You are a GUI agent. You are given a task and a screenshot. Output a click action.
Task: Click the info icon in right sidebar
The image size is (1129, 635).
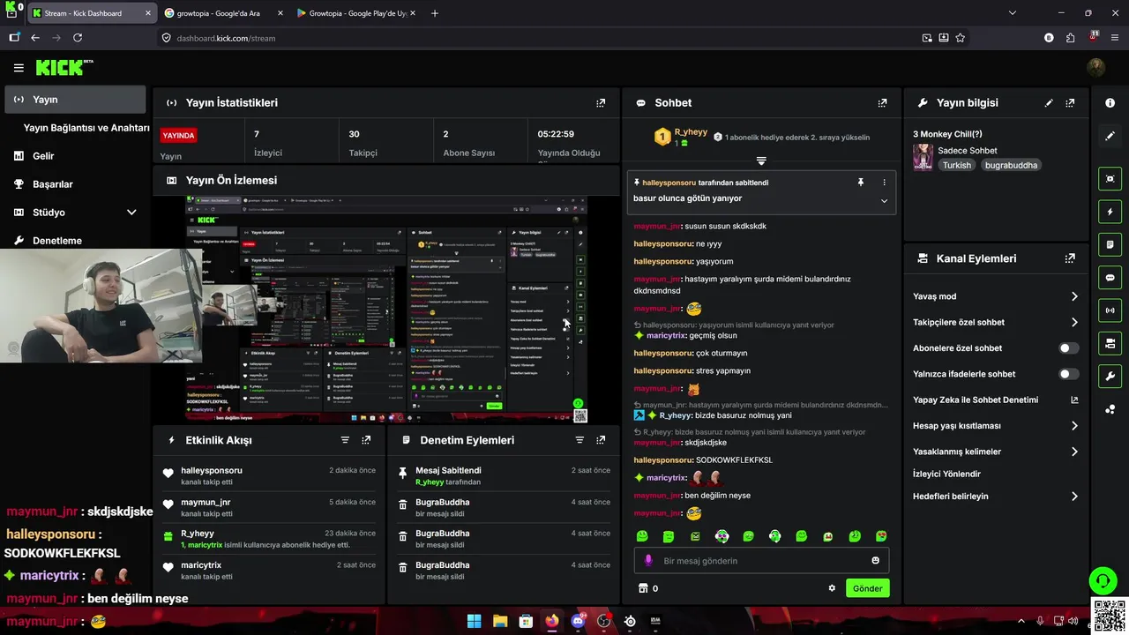(x=1110, y=103)
